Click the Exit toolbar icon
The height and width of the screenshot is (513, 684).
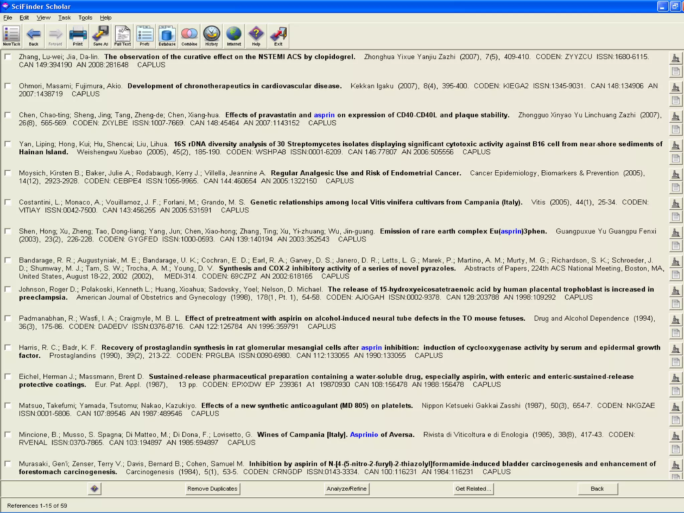coord(278,36)
